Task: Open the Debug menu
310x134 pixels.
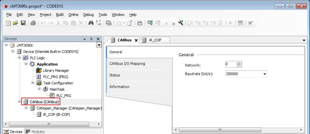Action: click(x=89, y=15)
